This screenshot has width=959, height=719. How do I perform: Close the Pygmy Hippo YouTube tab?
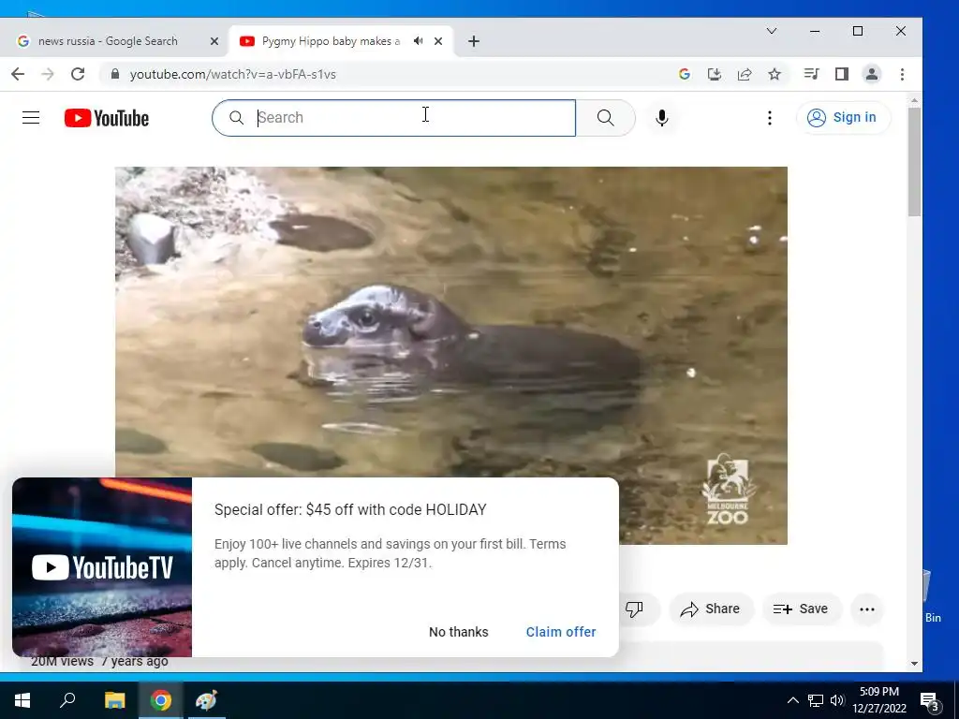point(438,41)
